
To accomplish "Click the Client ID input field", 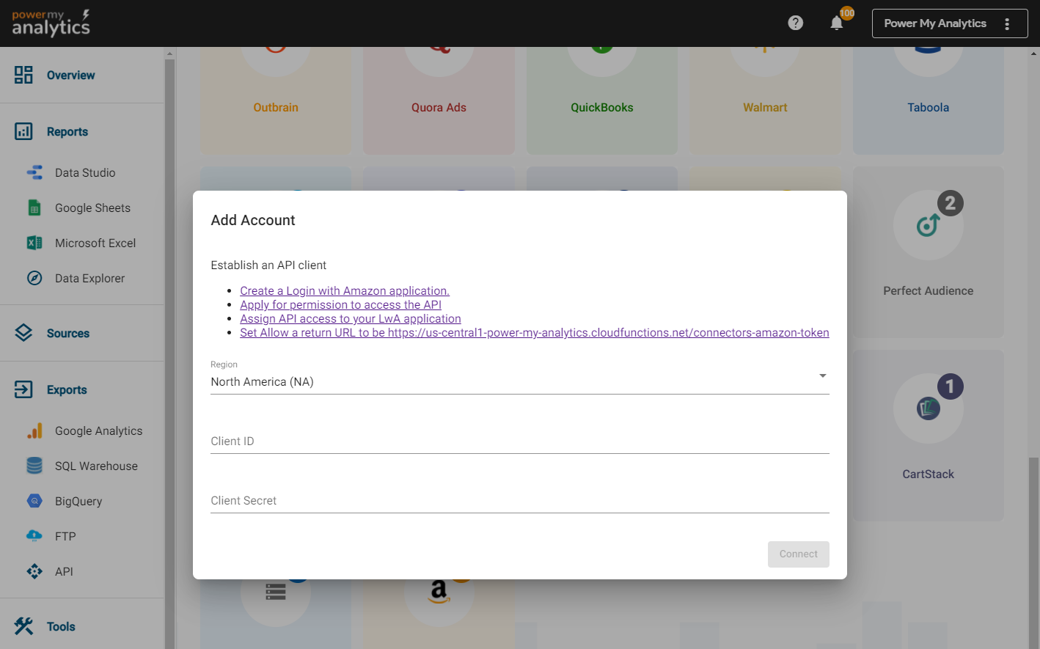I will click(x=519, y=441).
